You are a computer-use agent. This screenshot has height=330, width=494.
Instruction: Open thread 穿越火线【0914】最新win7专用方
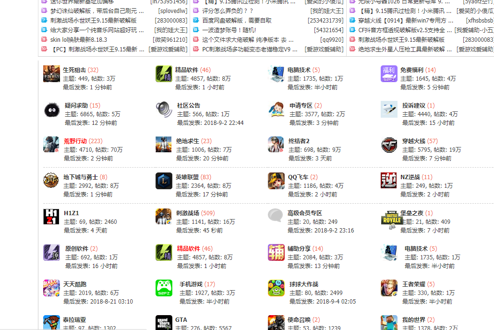tap(406, 21)
